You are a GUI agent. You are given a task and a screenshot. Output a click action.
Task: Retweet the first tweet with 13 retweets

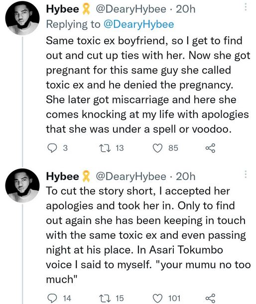105,148
